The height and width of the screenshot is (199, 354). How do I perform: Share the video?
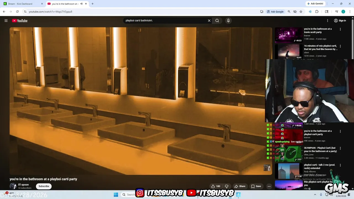tap(240, 186)
